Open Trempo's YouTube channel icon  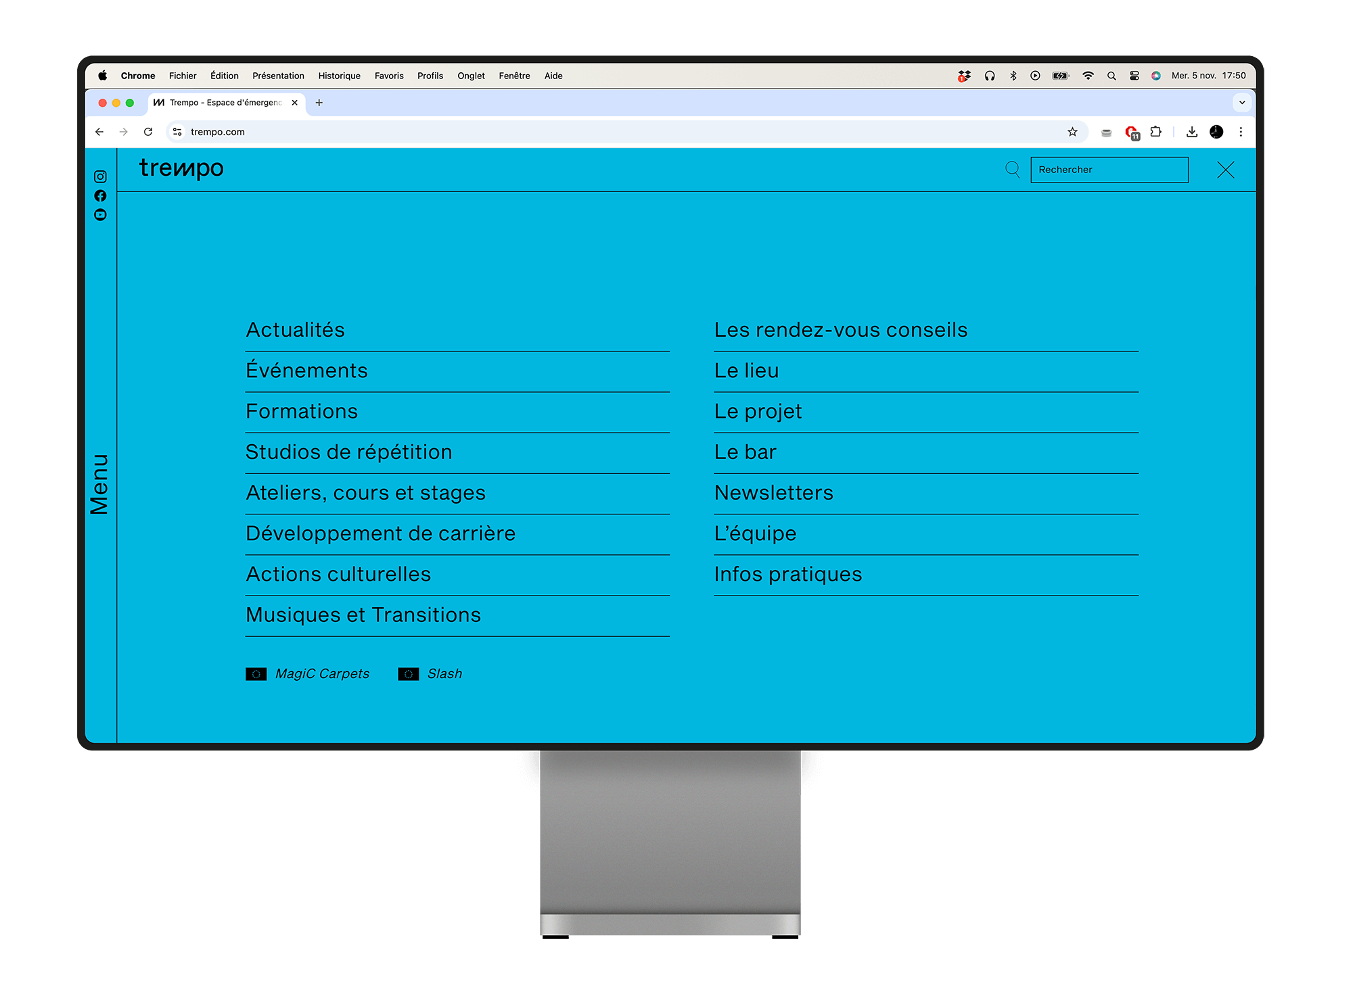tap(100, 215)
